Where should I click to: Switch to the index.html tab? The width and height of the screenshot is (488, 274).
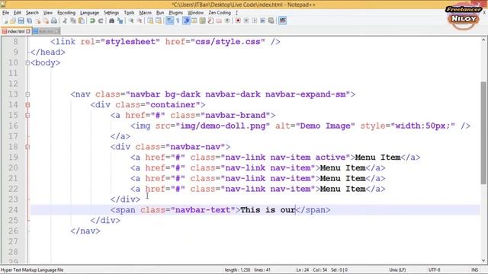pyautogui.click(x=15, y=31)
